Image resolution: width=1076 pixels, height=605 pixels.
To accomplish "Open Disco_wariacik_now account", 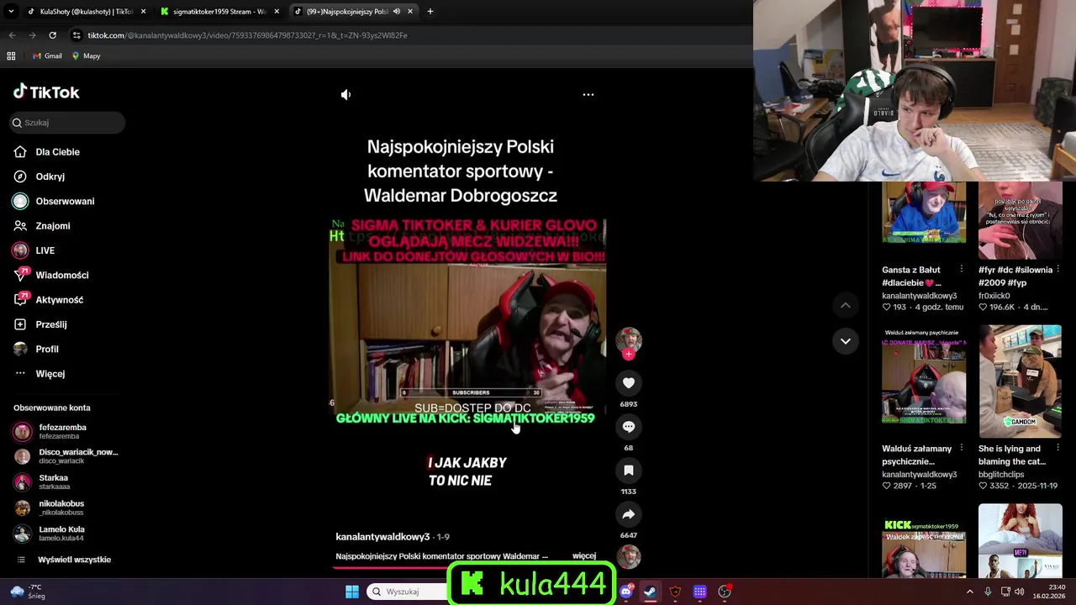I will click(78, 456).
